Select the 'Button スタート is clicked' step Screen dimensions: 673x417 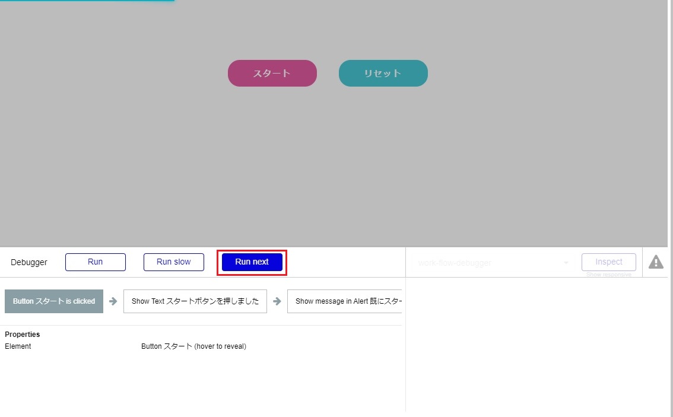(x=54, y=301)
